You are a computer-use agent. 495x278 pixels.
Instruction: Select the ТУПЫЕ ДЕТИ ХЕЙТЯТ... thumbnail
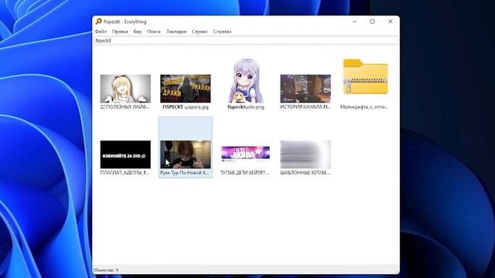pos(246,154)
